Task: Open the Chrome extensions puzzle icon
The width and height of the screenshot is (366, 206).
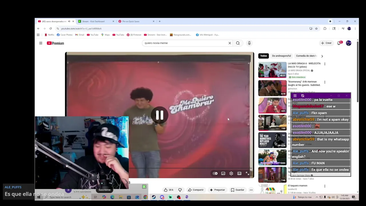Action: click(325, 29)
